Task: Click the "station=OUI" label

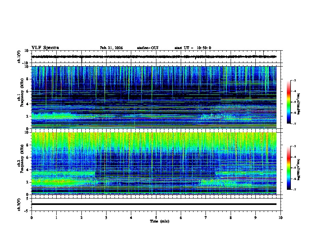Action: pos(148,48)
